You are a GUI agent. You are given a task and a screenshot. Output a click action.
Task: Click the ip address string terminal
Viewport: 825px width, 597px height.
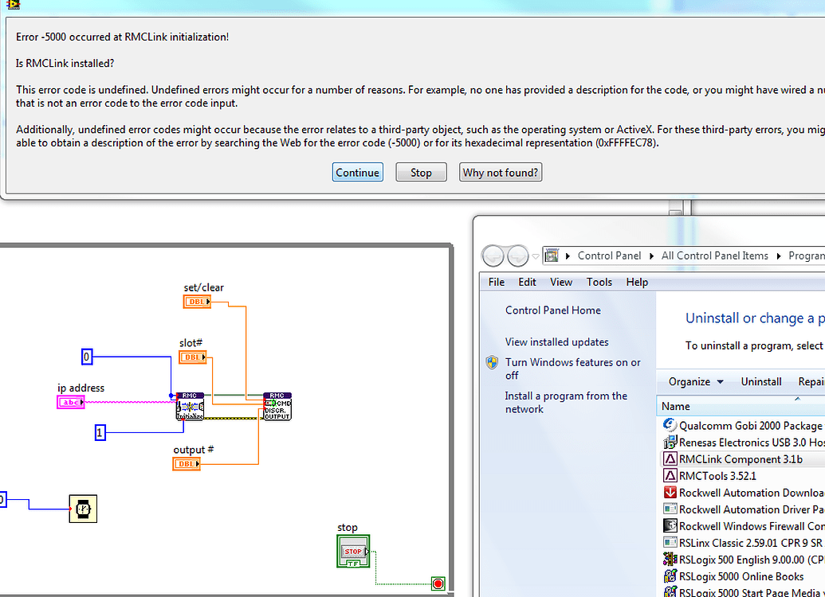pyautogui.click(x=71, y=402)
